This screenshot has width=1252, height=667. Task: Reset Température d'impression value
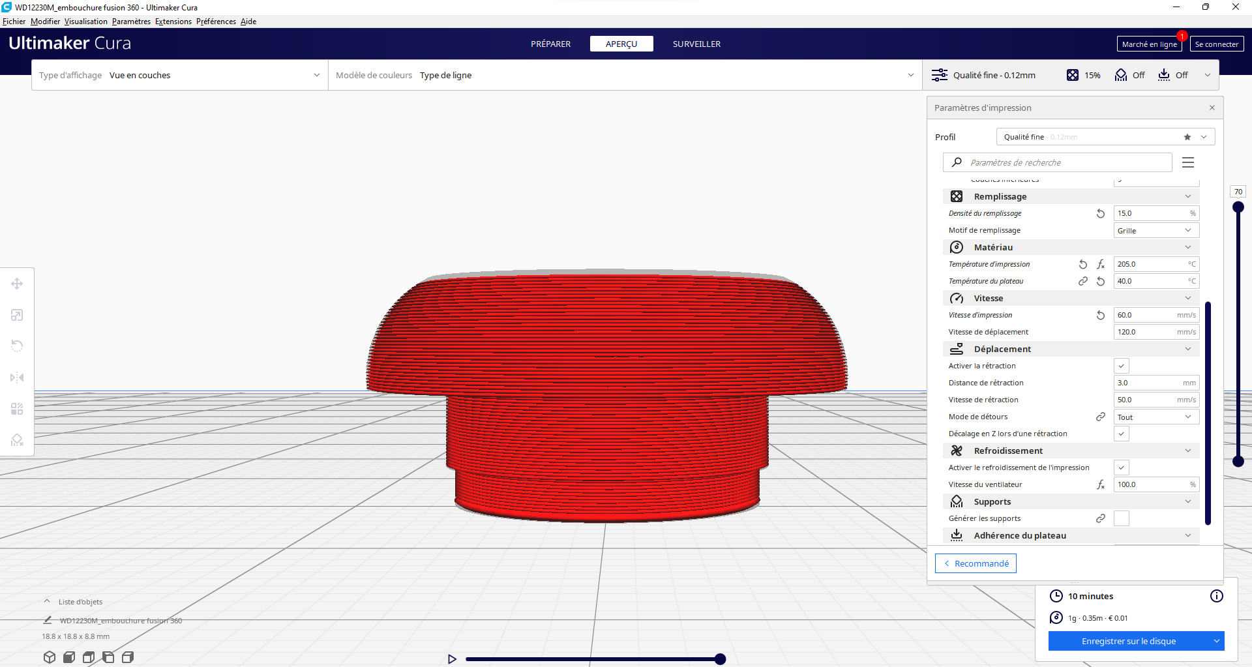coord(1083,264)
